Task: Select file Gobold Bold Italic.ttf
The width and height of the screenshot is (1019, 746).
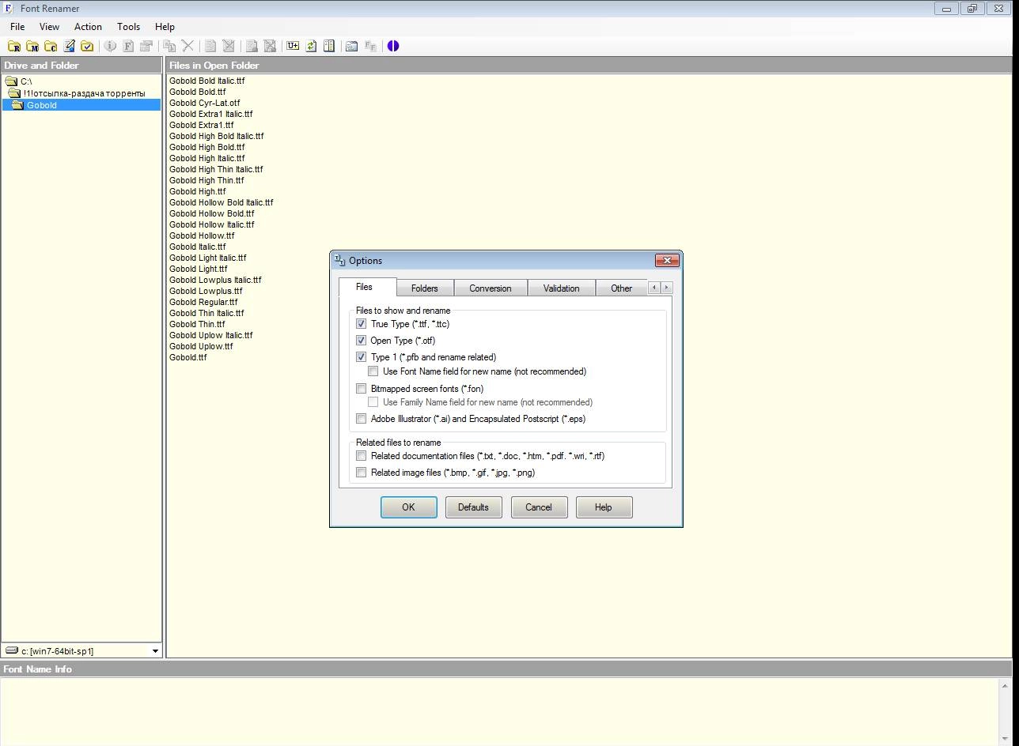Action: pos(207,81)
